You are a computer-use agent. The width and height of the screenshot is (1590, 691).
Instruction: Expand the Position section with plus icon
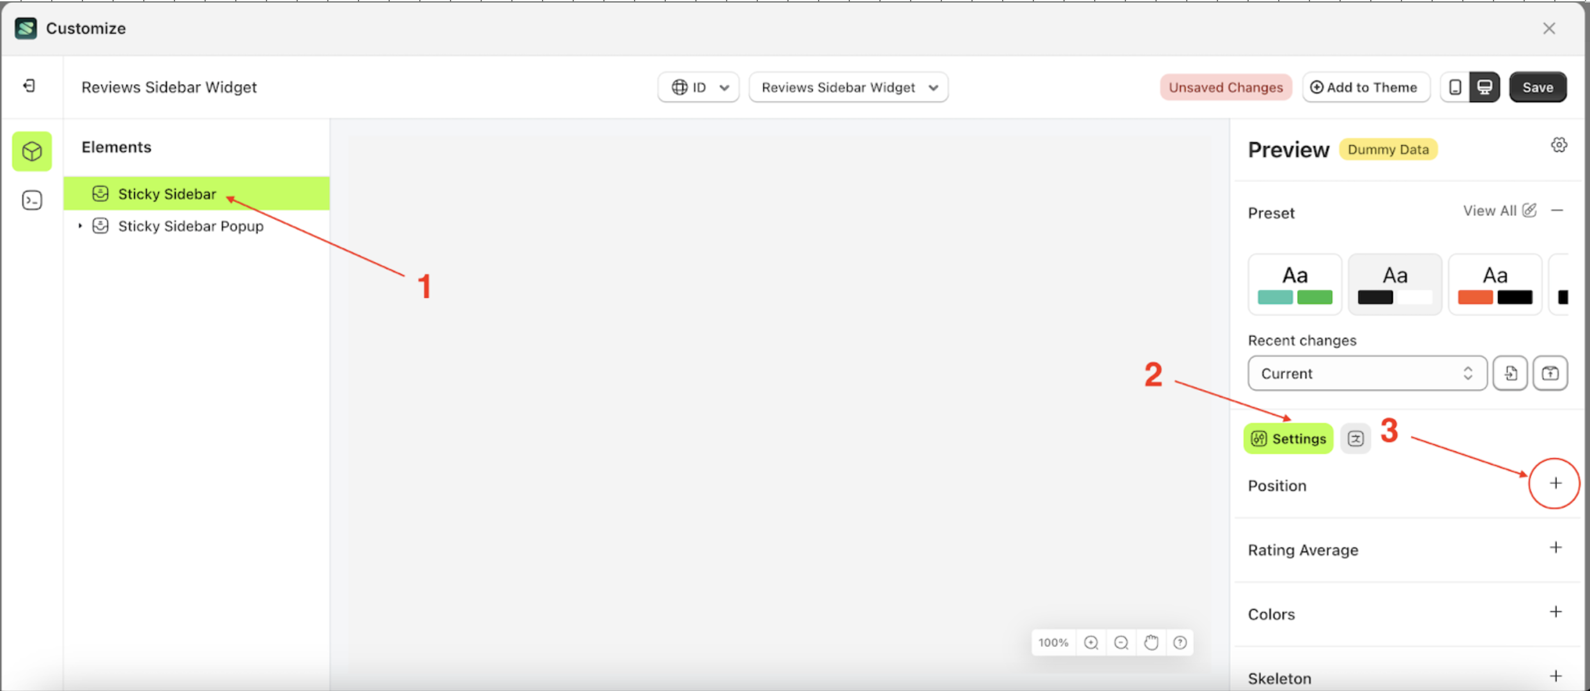(x=1555, y=483)
